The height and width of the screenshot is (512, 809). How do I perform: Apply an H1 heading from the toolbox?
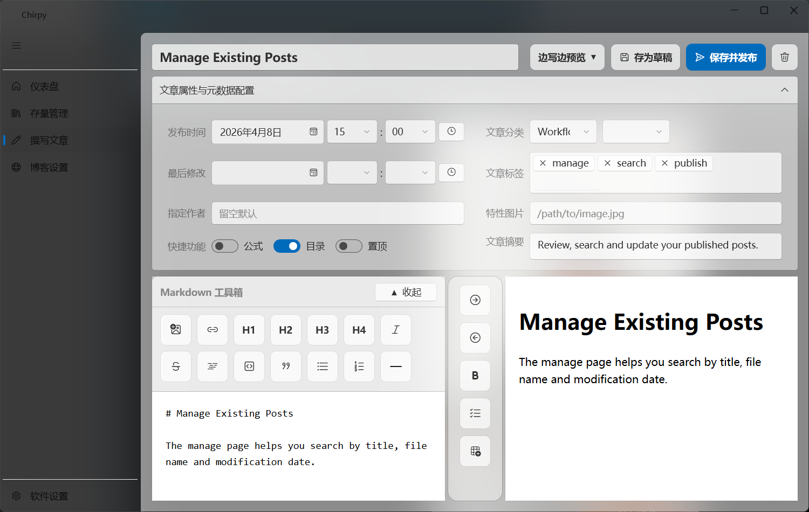pyautogui.click(x=249, y=329)
